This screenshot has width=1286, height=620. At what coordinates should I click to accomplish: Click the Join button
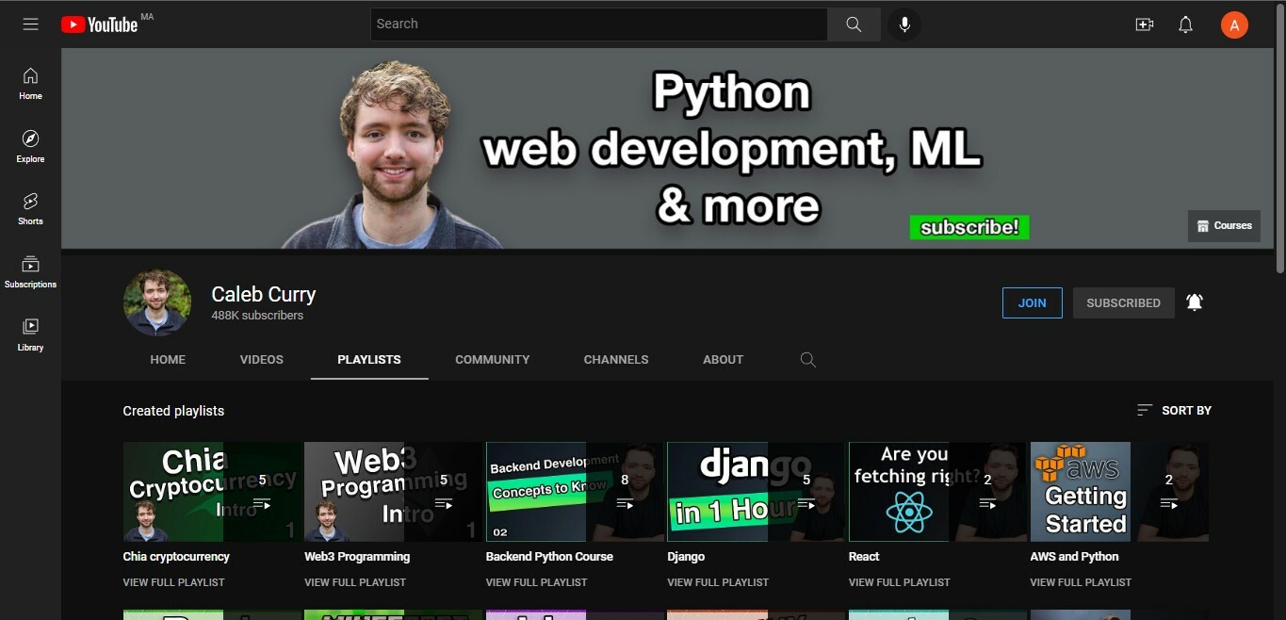click(x=1033, y=302)
